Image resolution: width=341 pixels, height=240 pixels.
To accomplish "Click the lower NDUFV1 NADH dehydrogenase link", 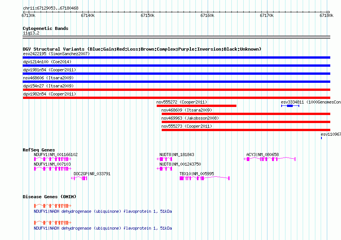I will (103, 228).
